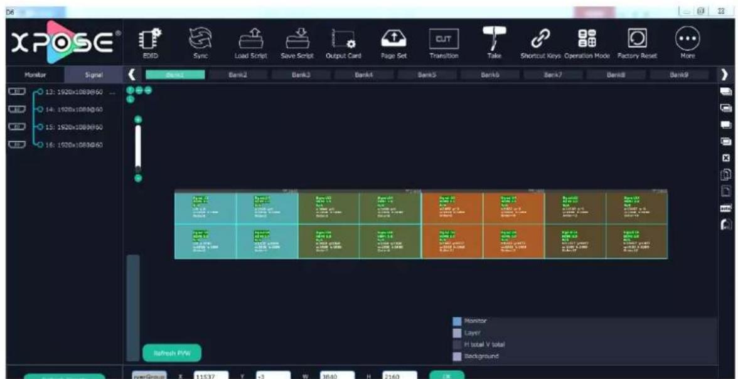Select the Bank3 tab

coord(301,75)
